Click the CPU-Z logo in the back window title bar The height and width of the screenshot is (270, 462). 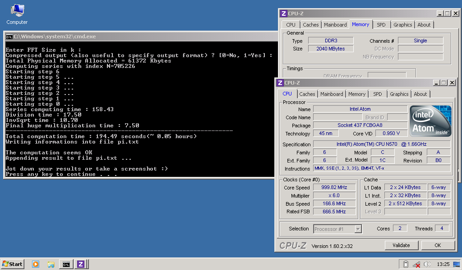tap(283, 13)
